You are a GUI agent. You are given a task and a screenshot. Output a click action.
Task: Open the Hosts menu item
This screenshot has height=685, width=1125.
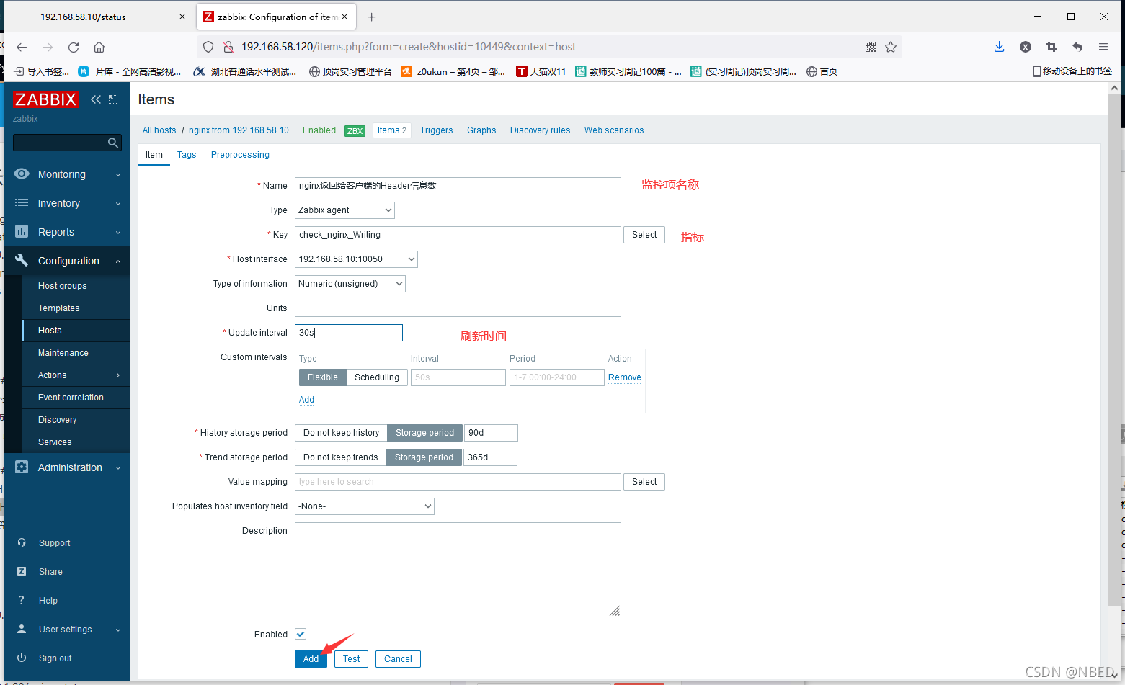click(76, 330)
